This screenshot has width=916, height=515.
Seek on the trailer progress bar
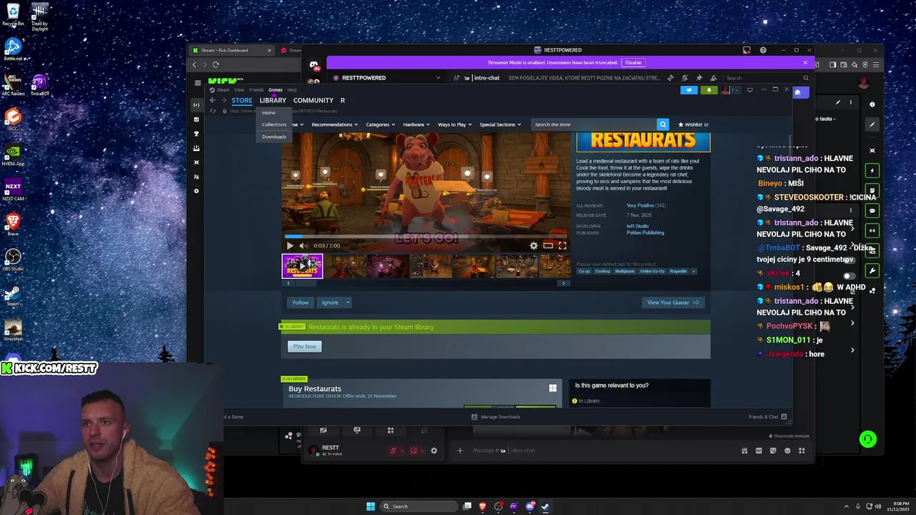click(x=426, y=236)
